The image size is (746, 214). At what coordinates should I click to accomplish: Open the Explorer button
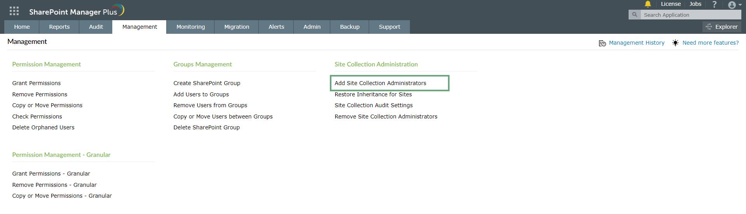point(722,27)
